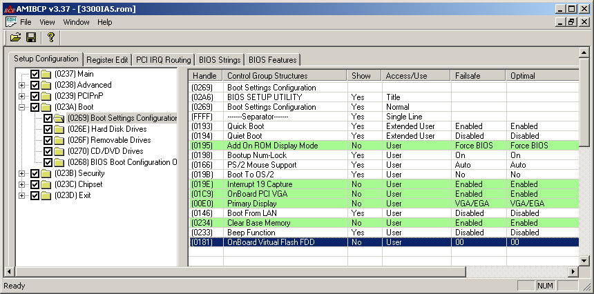594x294 pixels.
Task: Expand the (0239) PCIPnP tree node
Action: pos(22,96)
